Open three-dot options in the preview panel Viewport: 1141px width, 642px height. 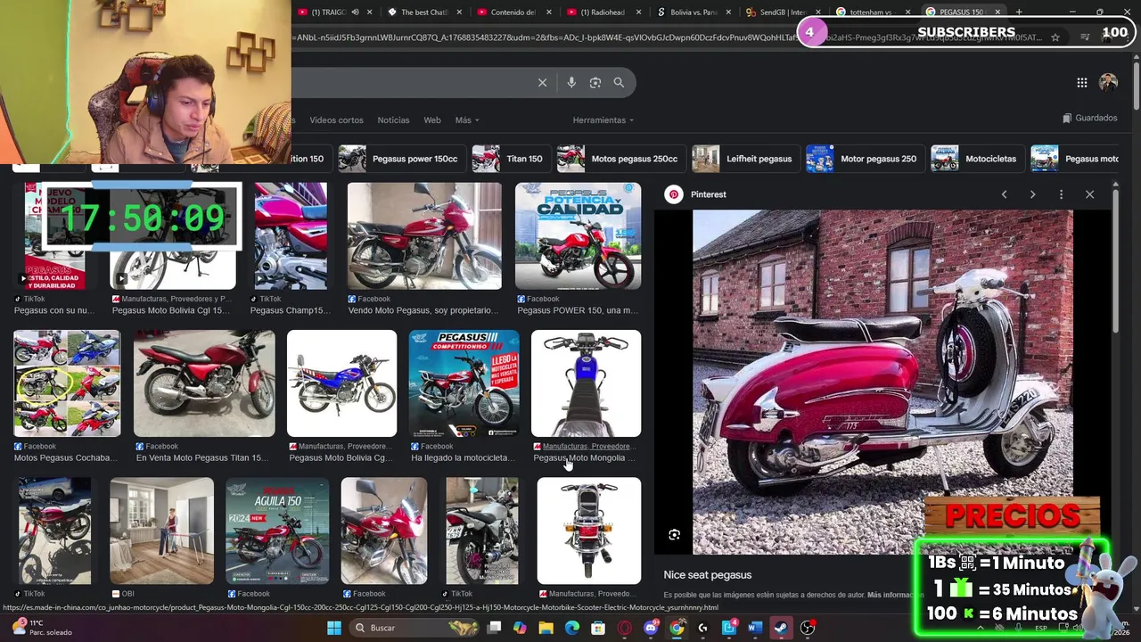1061,194
